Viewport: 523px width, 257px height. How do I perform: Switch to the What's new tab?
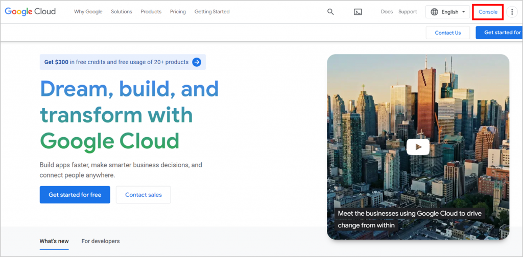(54, 241)
